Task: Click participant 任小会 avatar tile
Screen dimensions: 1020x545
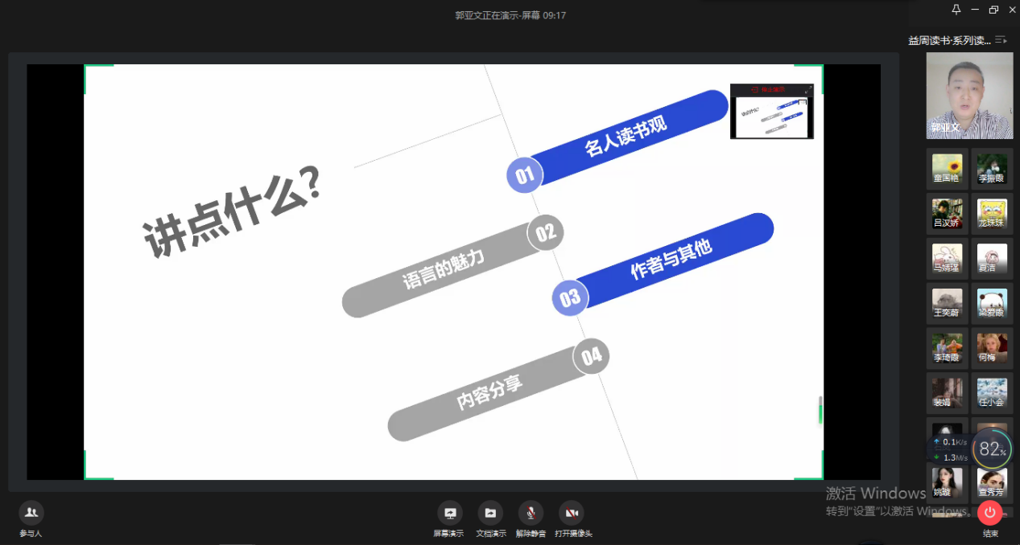Action: pyautogui.click(x=991, y=391)
